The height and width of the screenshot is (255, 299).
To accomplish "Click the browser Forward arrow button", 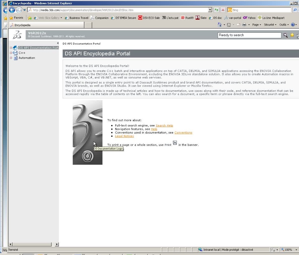I will click(x=19, y=10).
